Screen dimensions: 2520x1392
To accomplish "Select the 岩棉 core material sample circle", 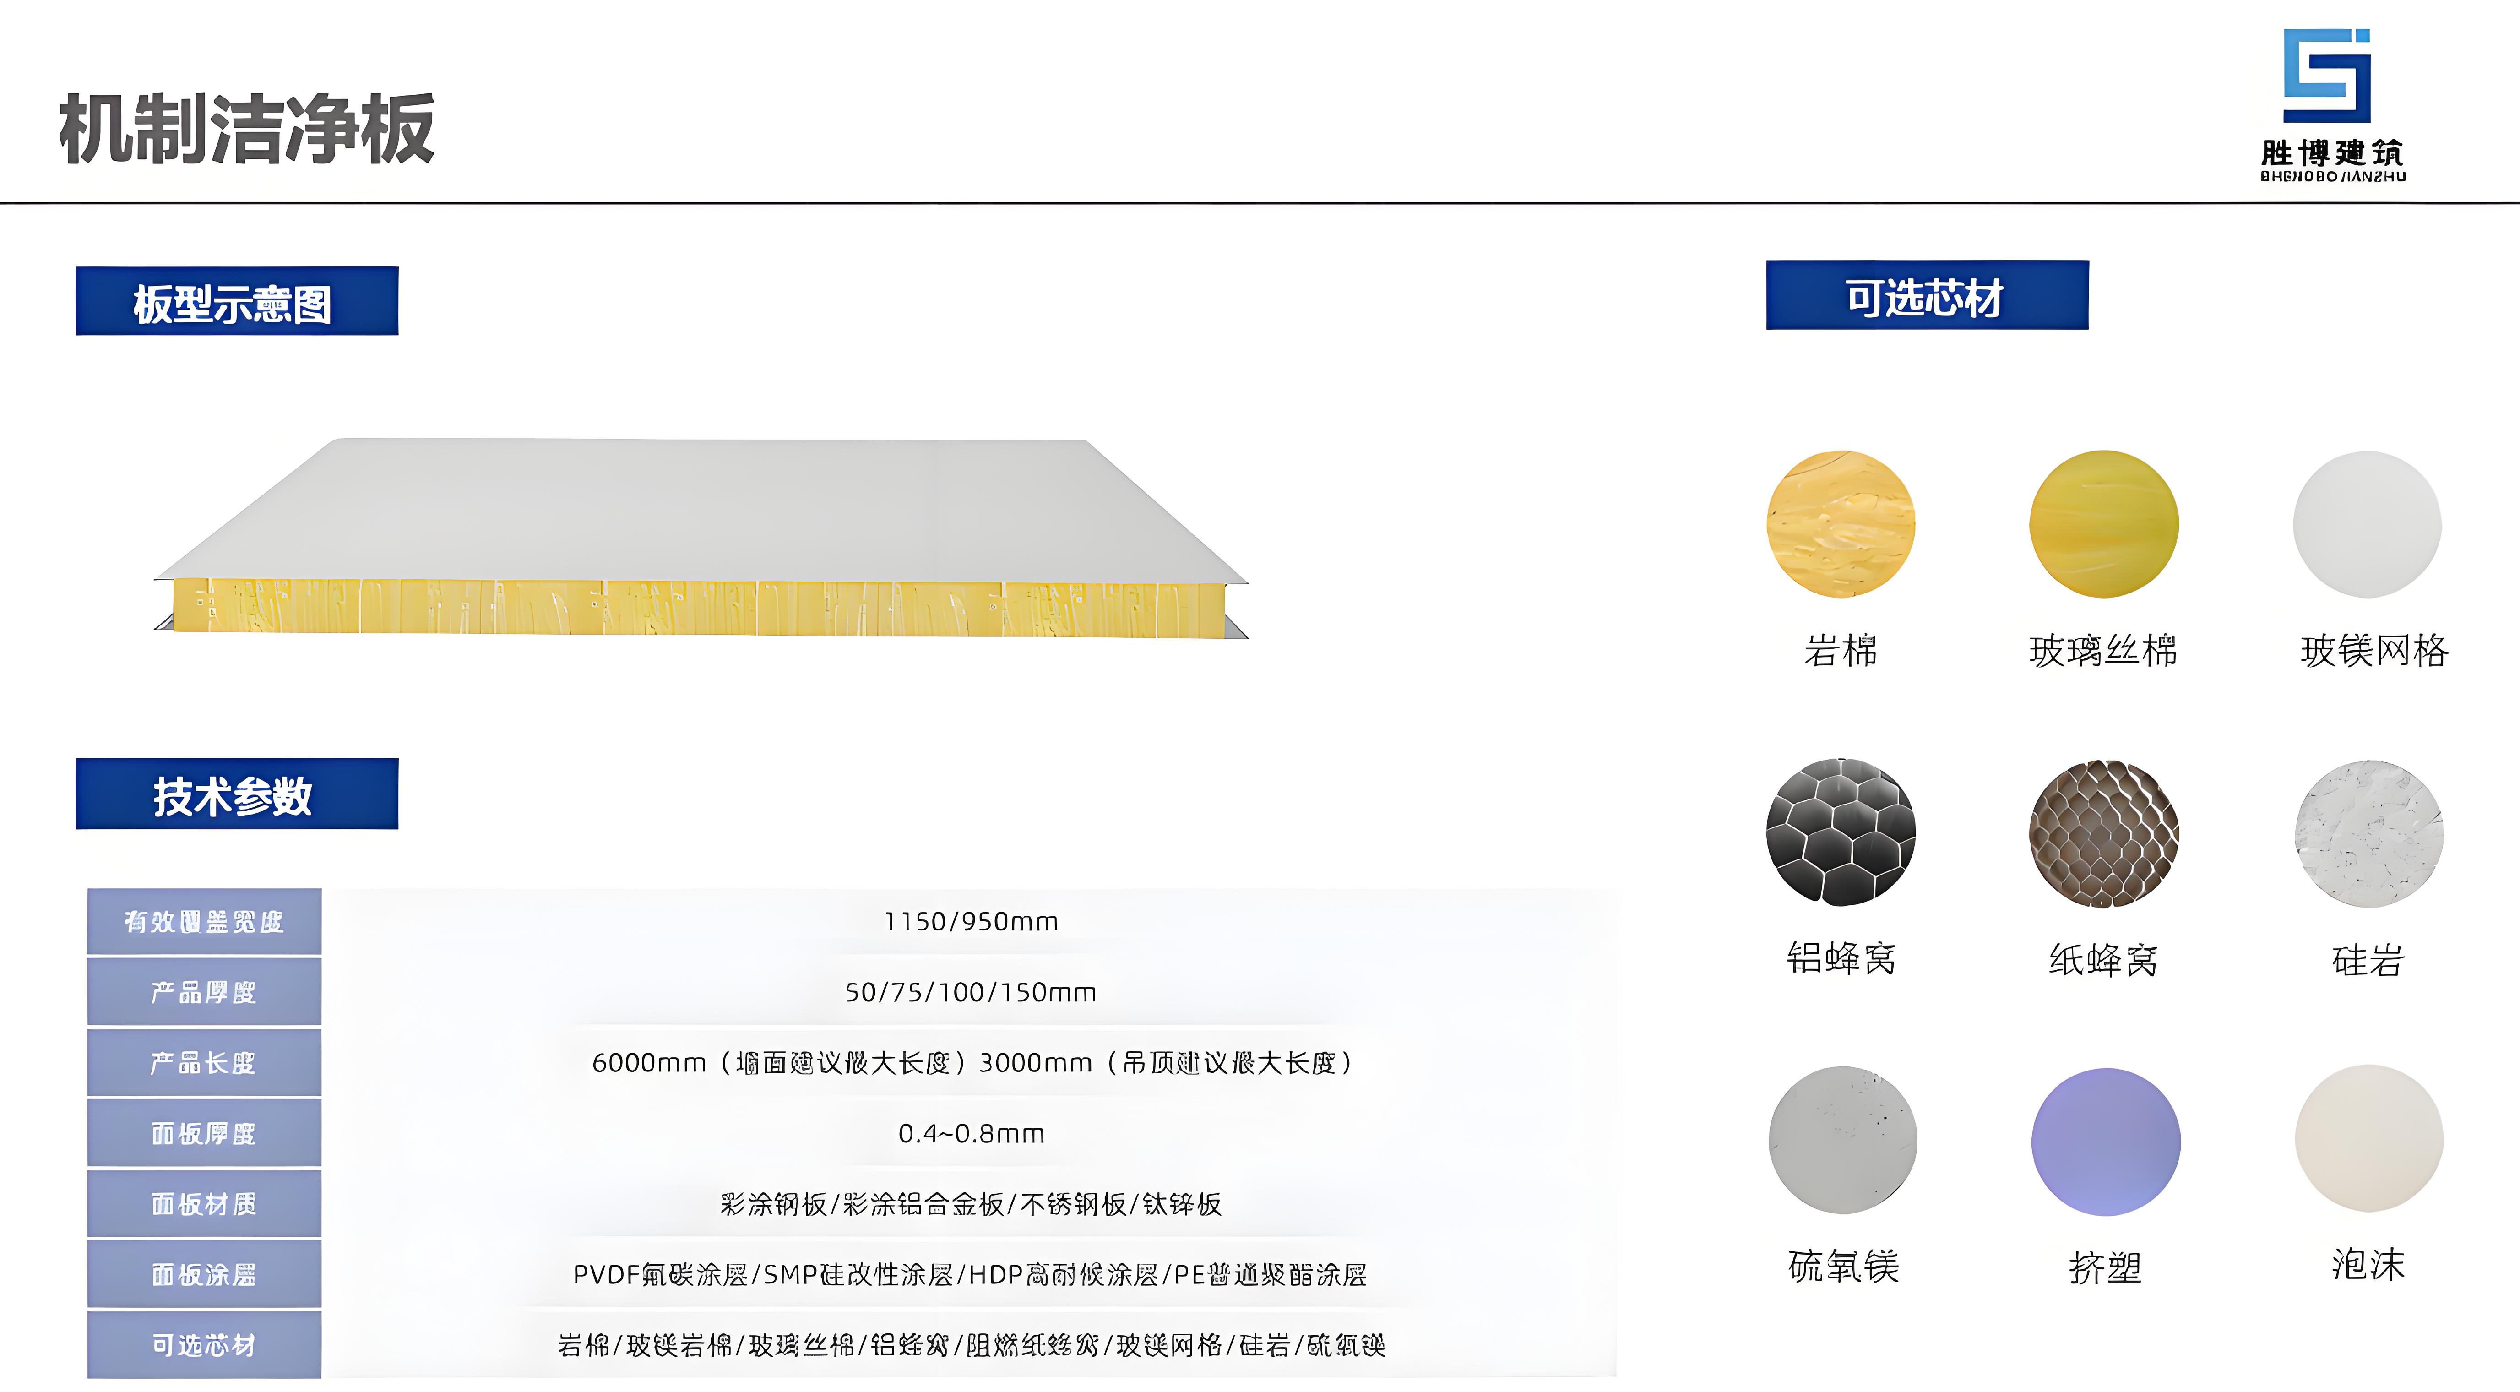I will click(x=1840, y=524).
